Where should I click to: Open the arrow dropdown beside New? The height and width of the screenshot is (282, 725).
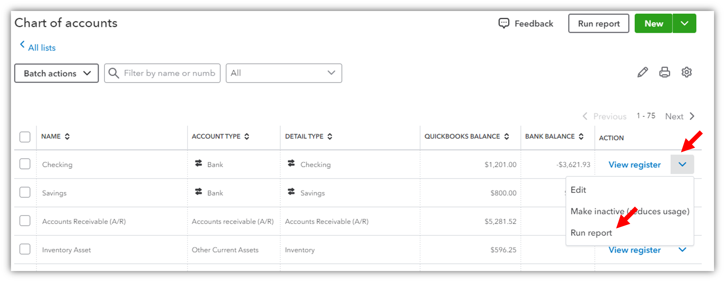[x=685, y=23]
